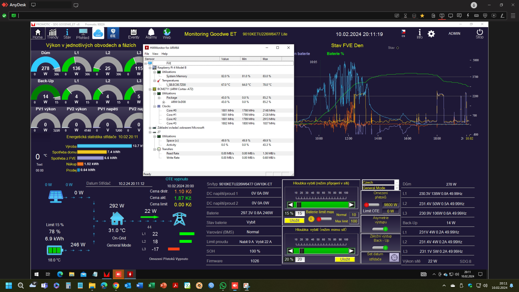Screen dimensions: 519x292
Task: Toggle the Omezení přetoků switch
Action: coord(372,205)
